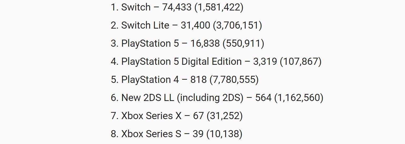Click the PlayStation 5 Digital Edition text
This screenshot has width=405, height=144.
(x=182, y=62)
